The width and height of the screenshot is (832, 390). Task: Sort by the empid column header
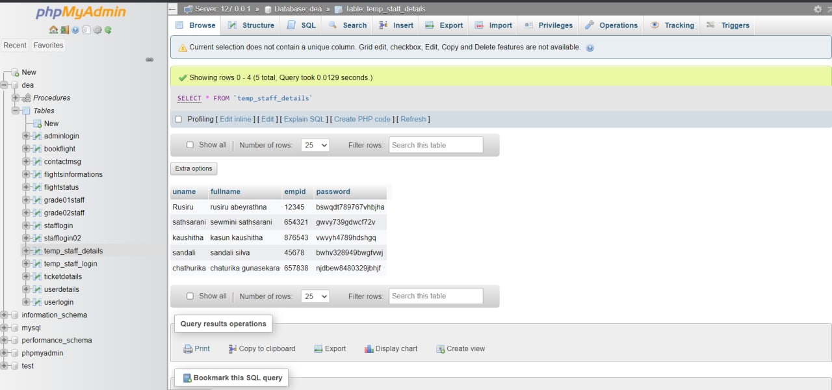pyautogui.click(x=295, y=192)
